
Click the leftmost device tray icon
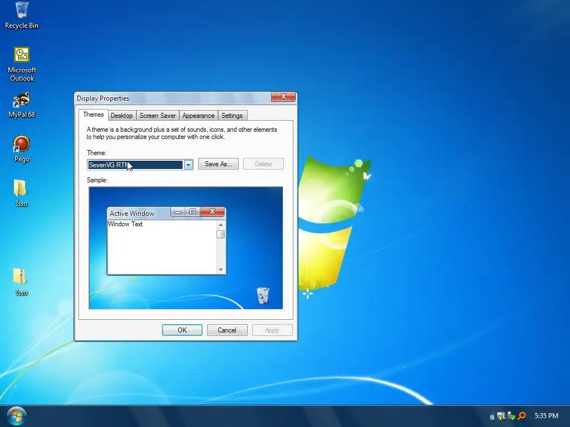click(492, 416)
